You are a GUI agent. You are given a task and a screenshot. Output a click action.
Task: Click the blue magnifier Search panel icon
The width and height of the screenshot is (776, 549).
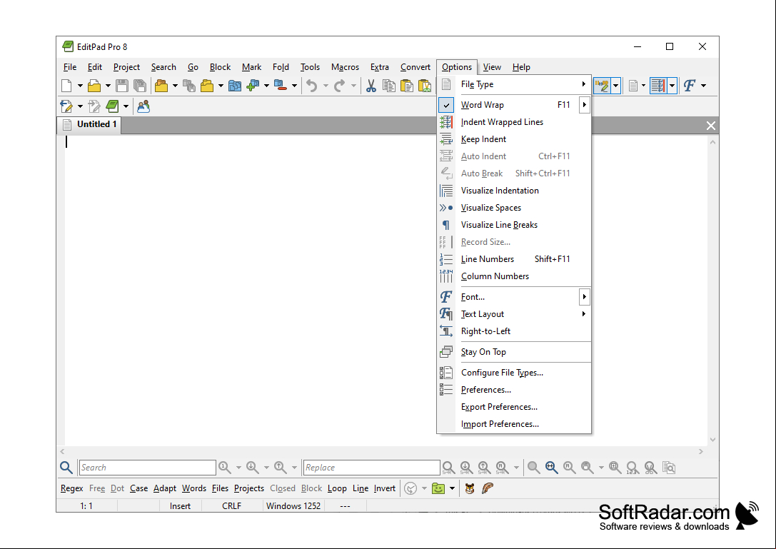(66, 468)
